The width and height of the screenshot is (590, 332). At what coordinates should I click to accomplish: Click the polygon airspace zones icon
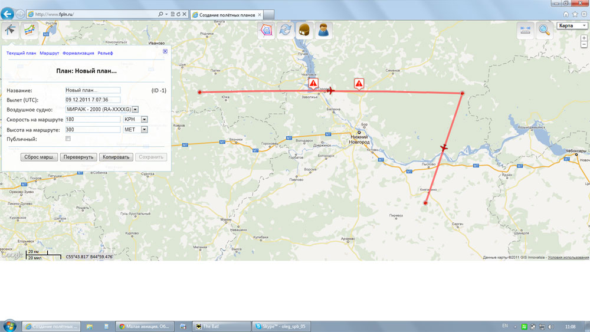tap(267, 30)
